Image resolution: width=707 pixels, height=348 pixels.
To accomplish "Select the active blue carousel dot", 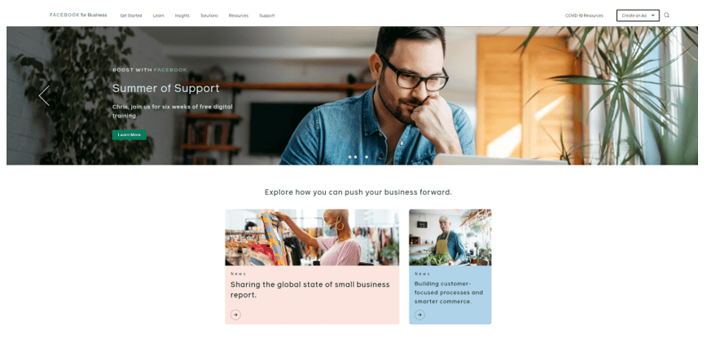I will point(361,157).
